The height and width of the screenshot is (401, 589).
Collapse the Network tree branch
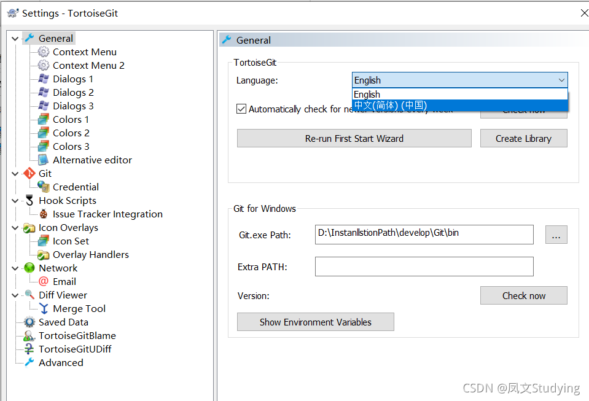[x=15, y=268]
